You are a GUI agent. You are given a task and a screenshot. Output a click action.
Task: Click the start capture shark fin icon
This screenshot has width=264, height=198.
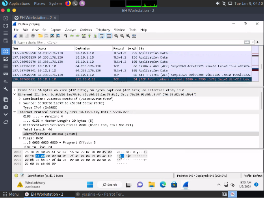coord(16,36)
